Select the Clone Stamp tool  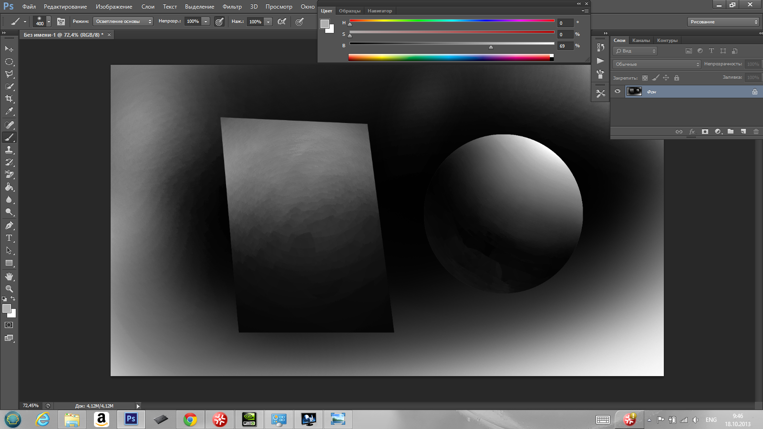pos(9,150)
